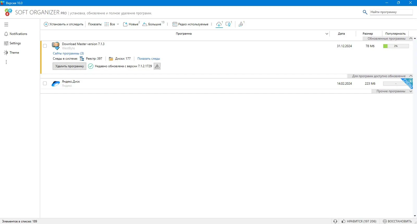Screen dimensions: 417x224
Task: Click the green checkmark update status icon
Action: coord(91,66)
